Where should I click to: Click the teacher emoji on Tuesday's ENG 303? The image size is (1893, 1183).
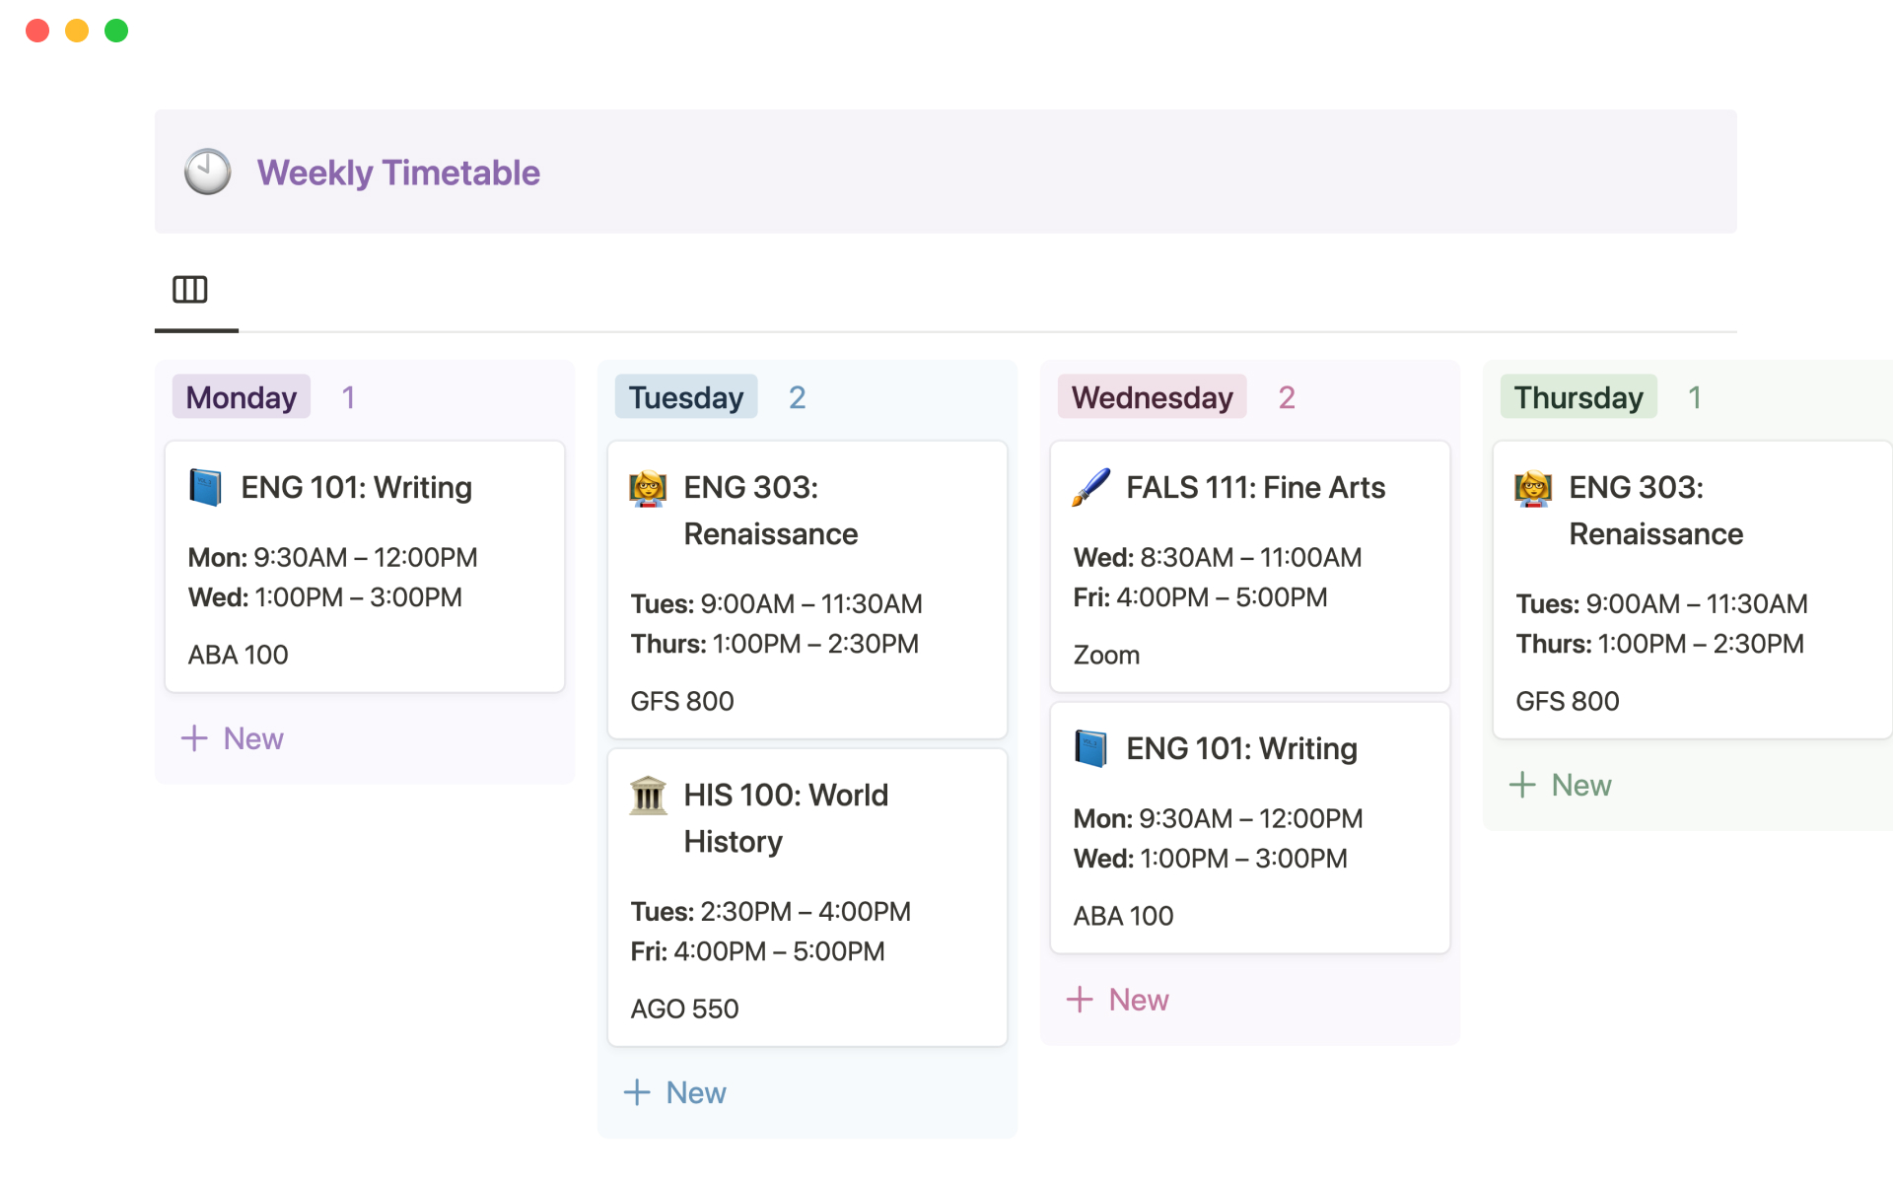pyautogui.click(x=648, y=488)
